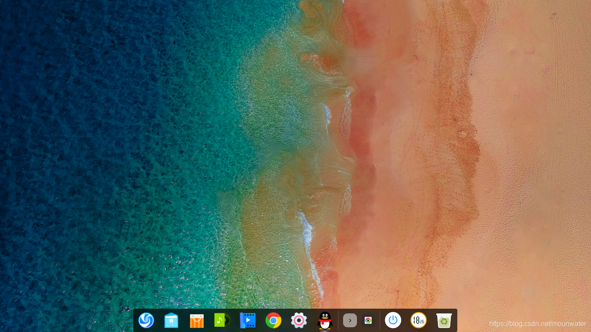591x332 pixels.
Task: Launch the Deepin App Store shopping bag
Action: 197,321
